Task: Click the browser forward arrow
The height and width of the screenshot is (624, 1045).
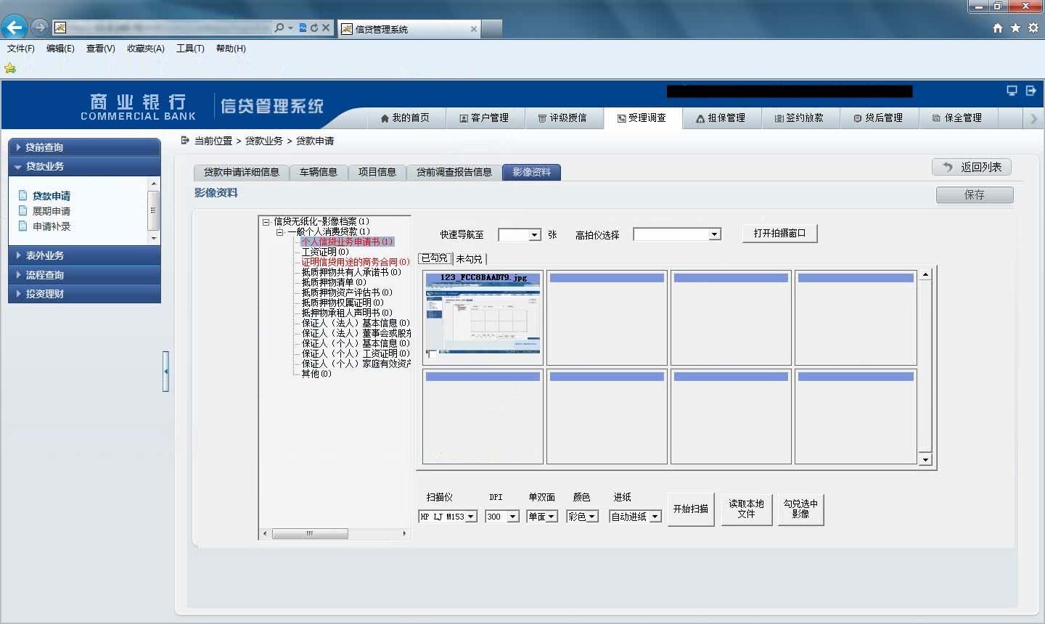Action: coord(40,28)
